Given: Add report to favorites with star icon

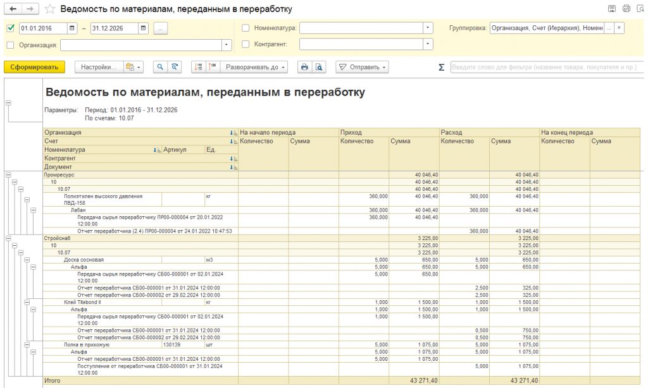Looking at the screenshot, I should (x=50, y=9).
